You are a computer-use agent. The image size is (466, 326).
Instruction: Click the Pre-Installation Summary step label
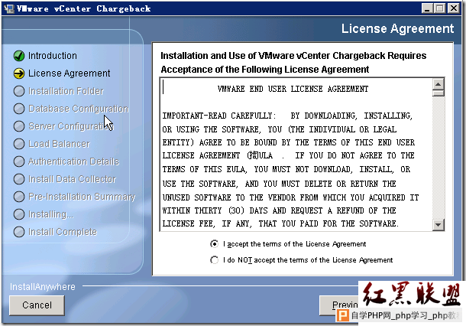pos(82,197)
